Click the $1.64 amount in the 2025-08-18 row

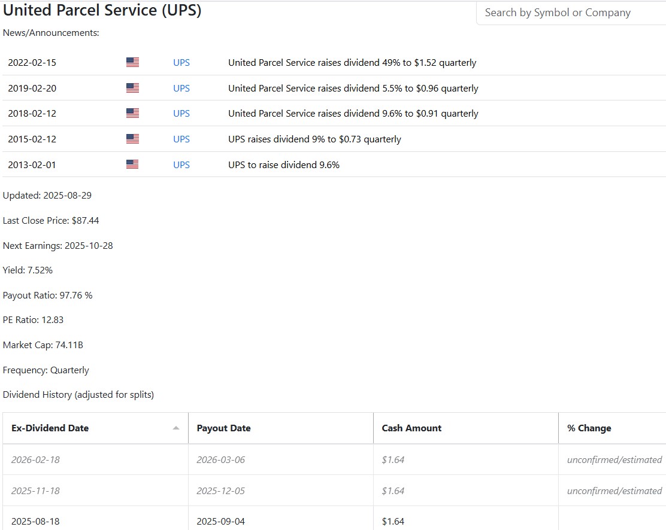pos(393,521)
